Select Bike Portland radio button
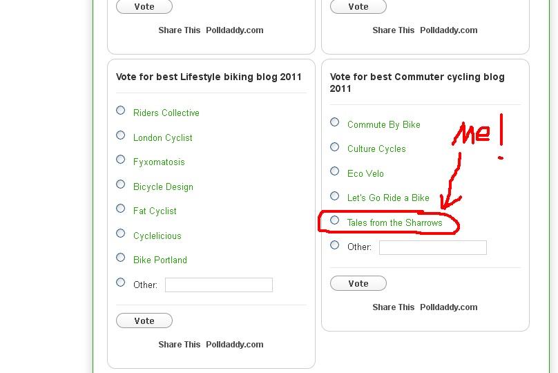Screen dimensions: 558x373 pyautogui.click(x=121, y=258)
